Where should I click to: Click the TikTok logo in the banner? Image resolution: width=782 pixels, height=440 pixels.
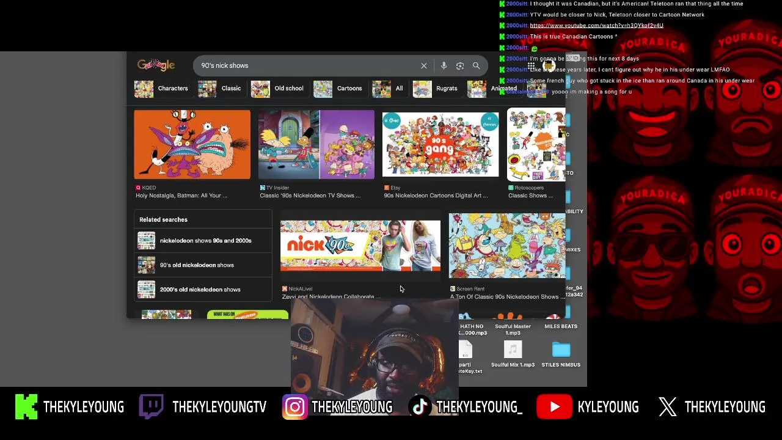419,407
